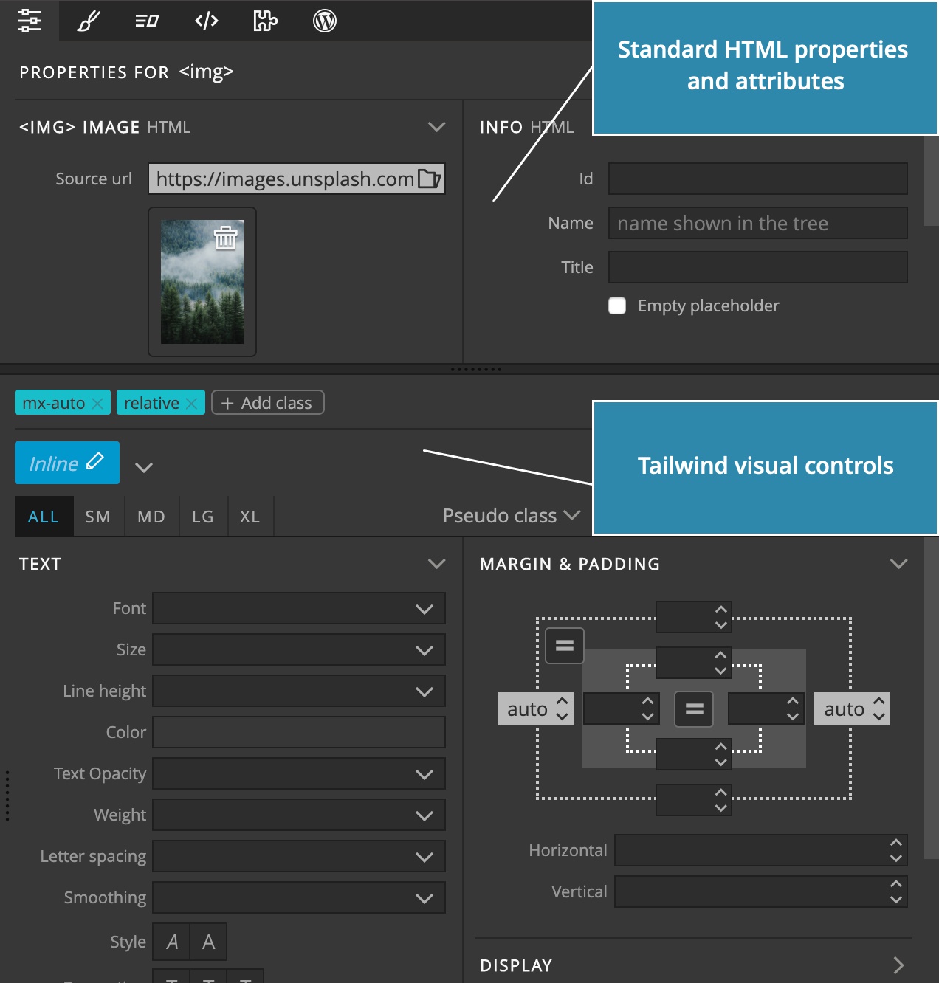939x983 pixels.
Task: Open the Smoothing dropdown
Action: click(299, 897)
